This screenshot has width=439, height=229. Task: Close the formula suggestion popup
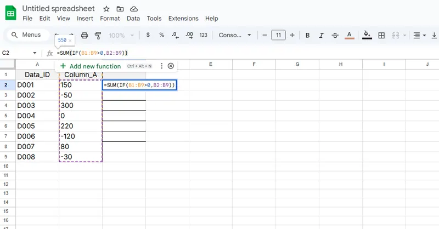tap(171, 66)
